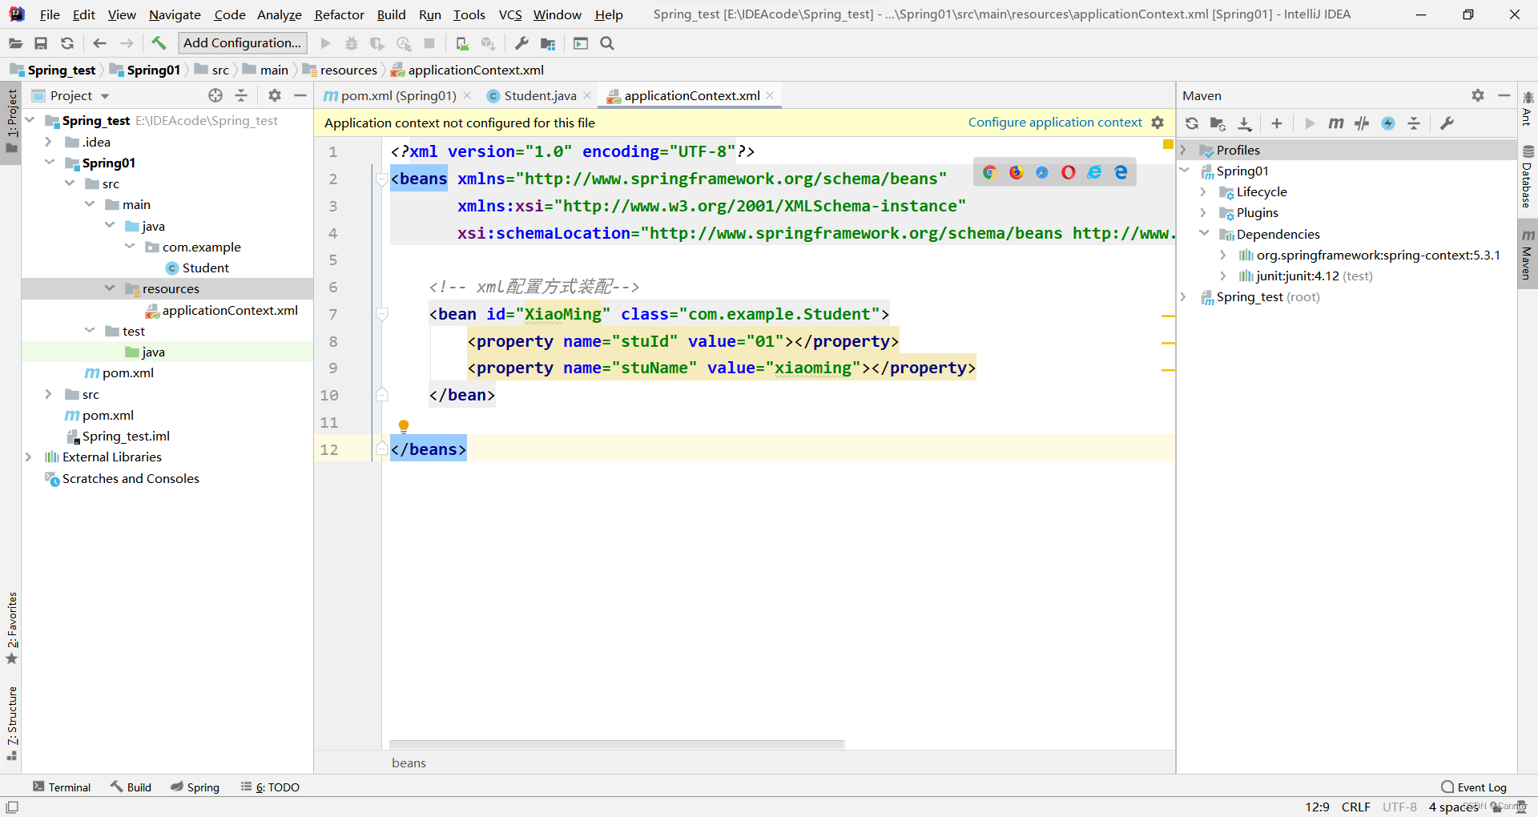Image resolution: width=1538 pixels, height=817 pixels.
Task: Open the Spring tool window button
Action: pyautogui.click(x=195, y=787)
